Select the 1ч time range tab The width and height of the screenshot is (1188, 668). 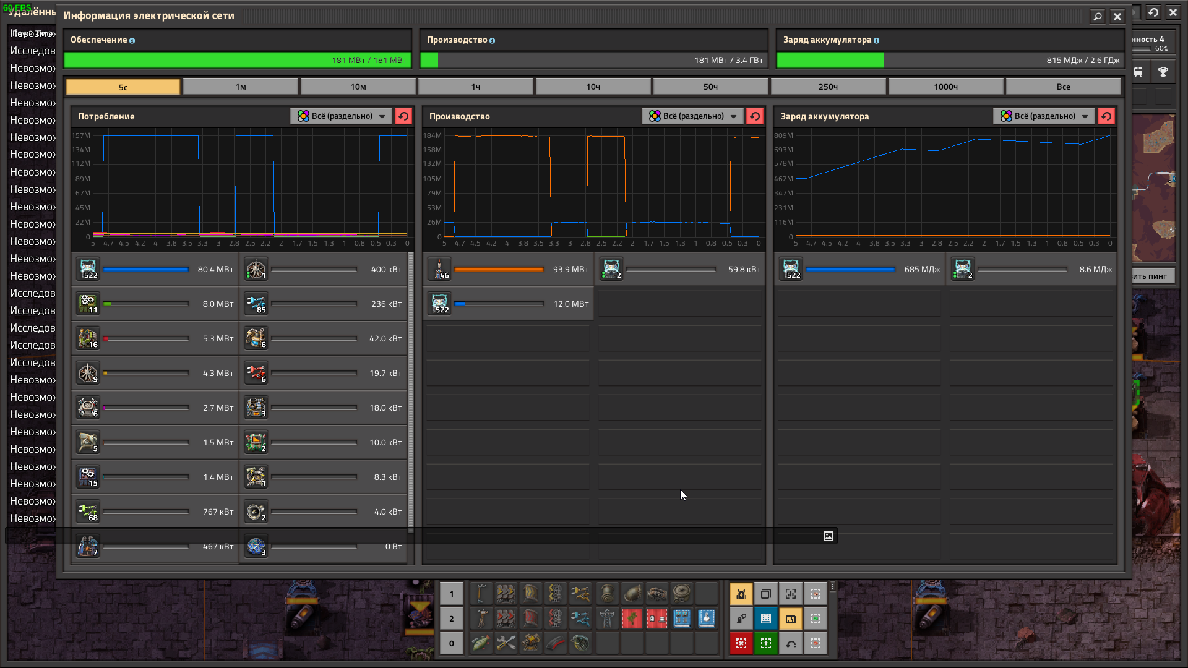(x=476, y=87)
